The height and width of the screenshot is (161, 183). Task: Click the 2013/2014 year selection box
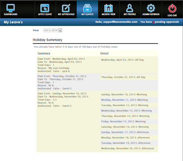[x=52, y=30]
